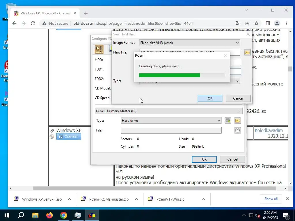
Task: Click Cancel in Configure PCem window
Action: (x=232, y=159)
